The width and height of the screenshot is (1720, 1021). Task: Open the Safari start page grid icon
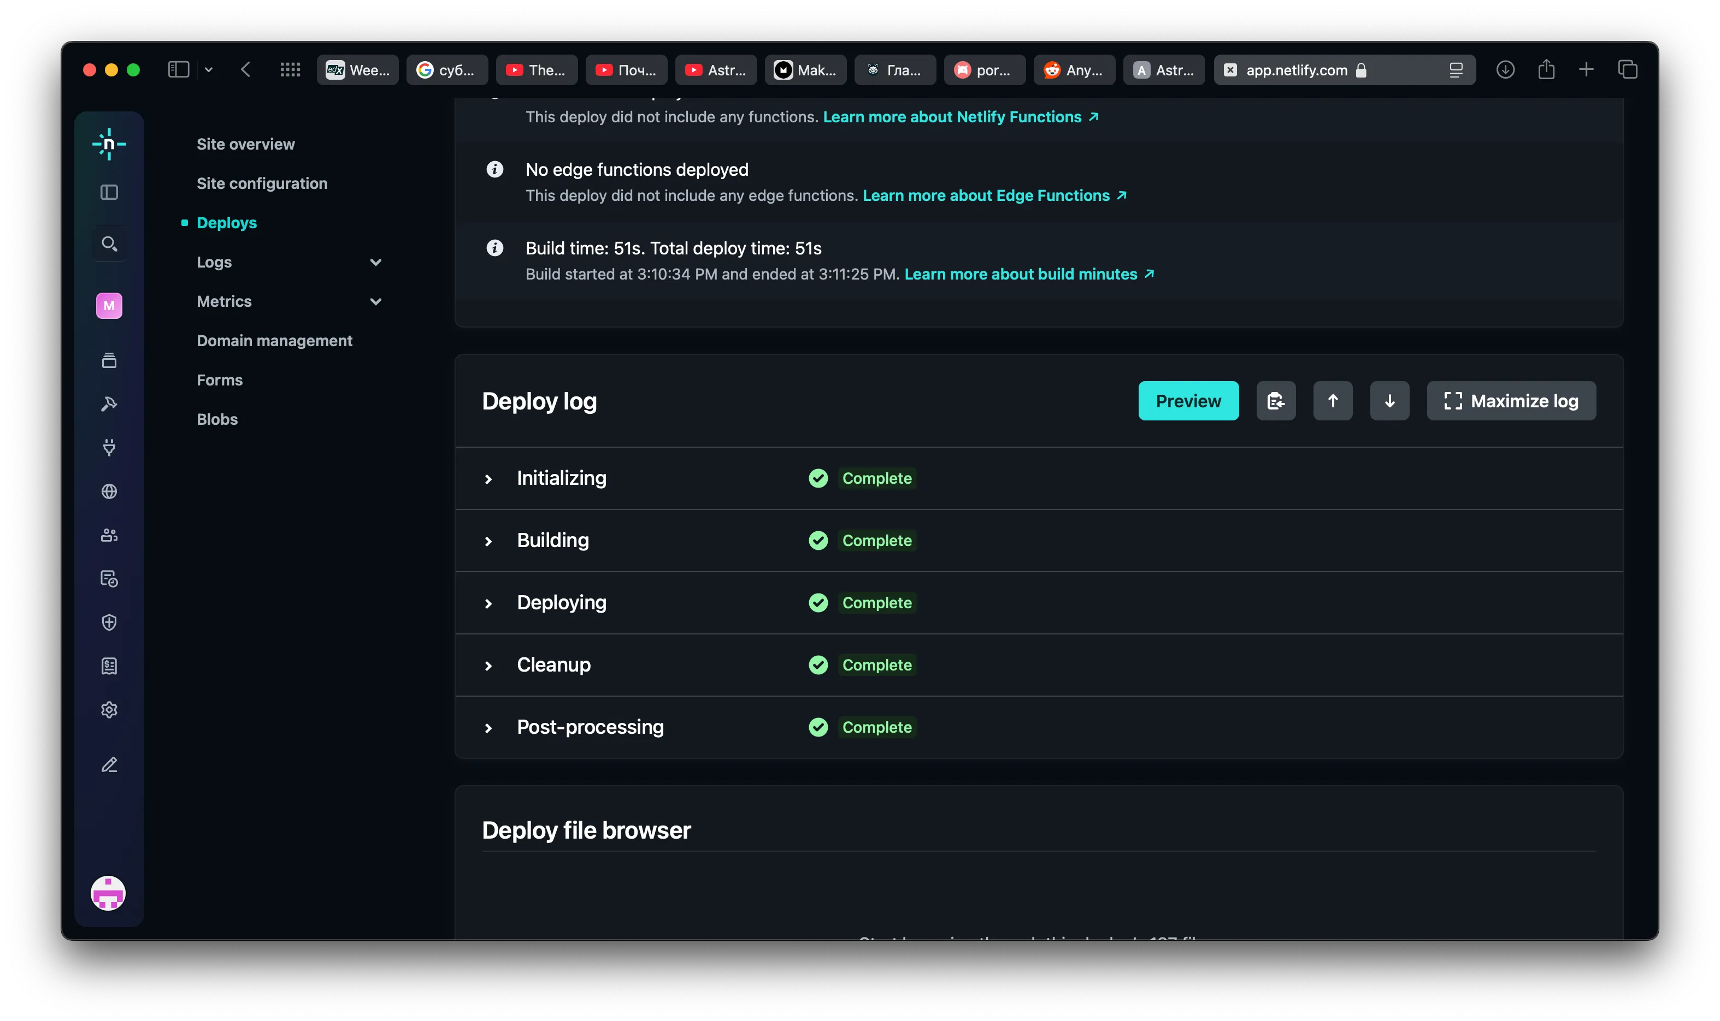(291, 69)
